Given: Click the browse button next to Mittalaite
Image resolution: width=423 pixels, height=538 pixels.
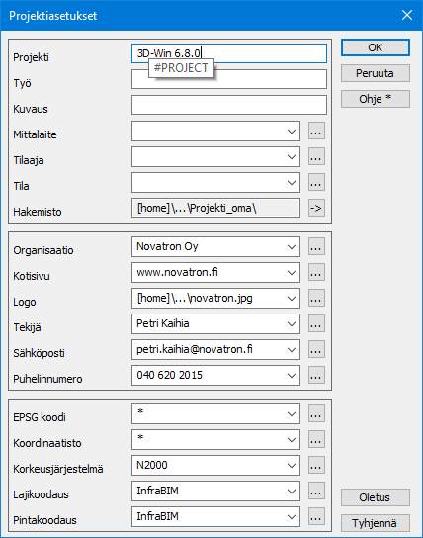Looking at the screenshot, I should [316, 131].
